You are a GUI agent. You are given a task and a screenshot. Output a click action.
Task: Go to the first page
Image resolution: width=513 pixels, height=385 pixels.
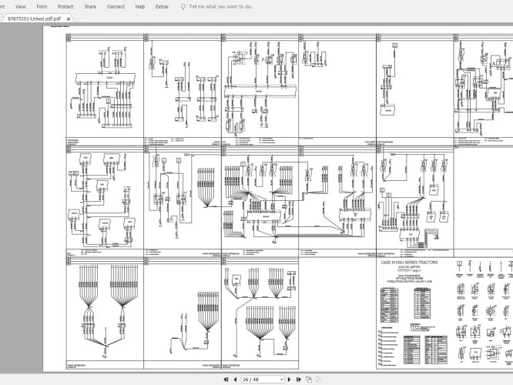(226, 379)
